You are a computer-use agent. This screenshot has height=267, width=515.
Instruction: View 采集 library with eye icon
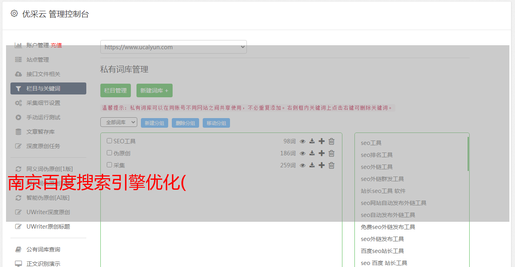tap(303, 165)
